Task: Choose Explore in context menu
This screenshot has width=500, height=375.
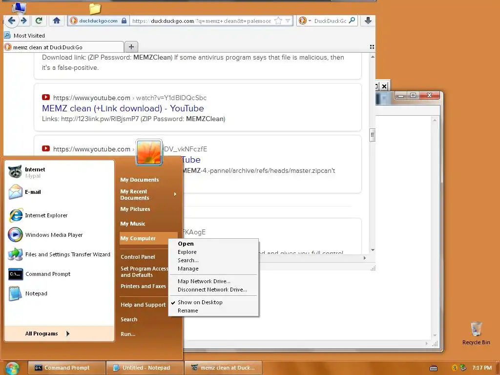Action: pyautogui.click(x=213, y=252)
